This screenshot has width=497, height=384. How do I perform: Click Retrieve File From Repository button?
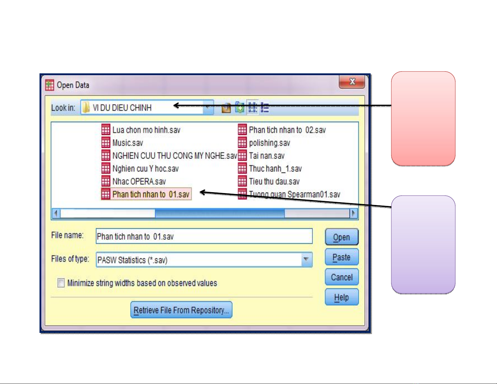coord(181,310)
